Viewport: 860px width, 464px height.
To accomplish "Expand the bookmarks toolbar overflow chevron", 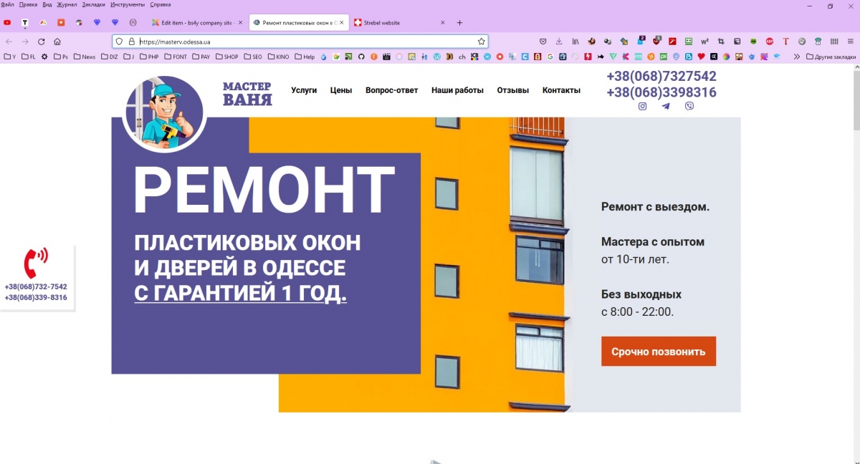I will (796, 57).
